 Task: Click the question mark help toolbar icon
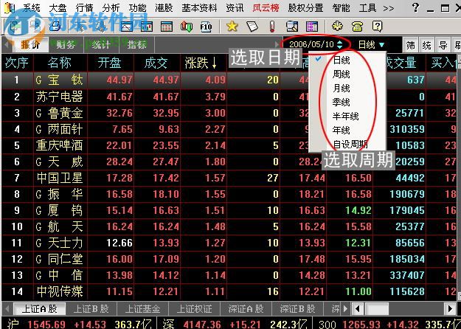[377, 27]
